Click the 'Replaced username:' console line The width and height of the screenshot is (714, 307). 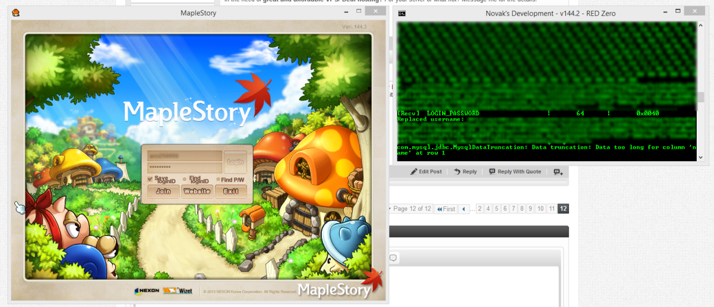(x=430, y=119)
